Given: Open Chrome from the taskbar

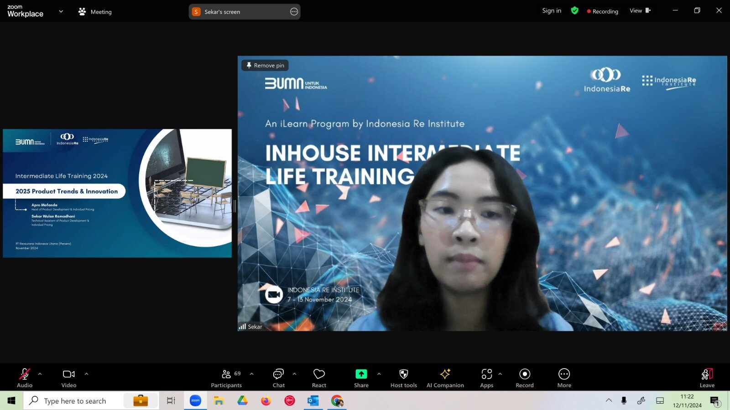Looking at the screenshot, I should click(337, 401).
